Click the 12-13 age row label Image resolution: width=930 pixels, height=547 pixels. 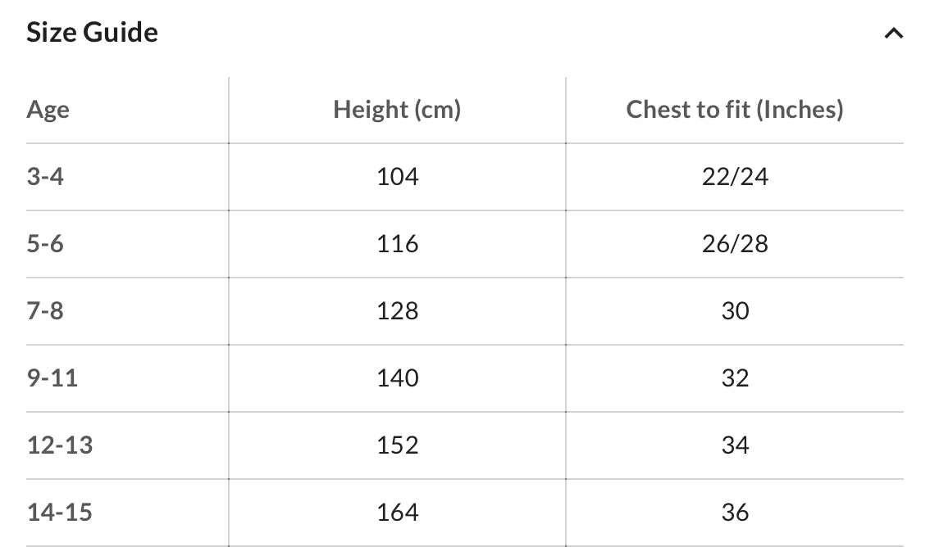pyautogui.click(x=60, y=445)
